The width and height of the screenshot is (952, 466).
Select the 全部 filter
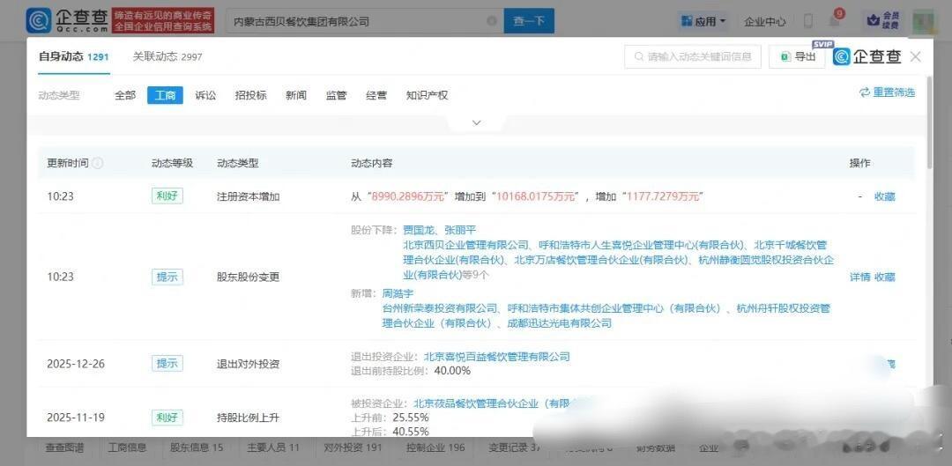pos(125,95)
